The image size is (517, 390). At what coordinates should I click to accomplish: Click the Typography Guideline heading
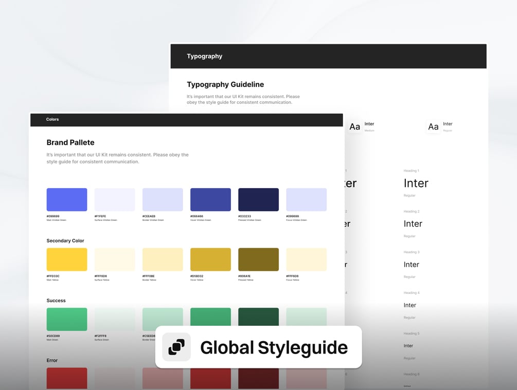click(225, 84)
